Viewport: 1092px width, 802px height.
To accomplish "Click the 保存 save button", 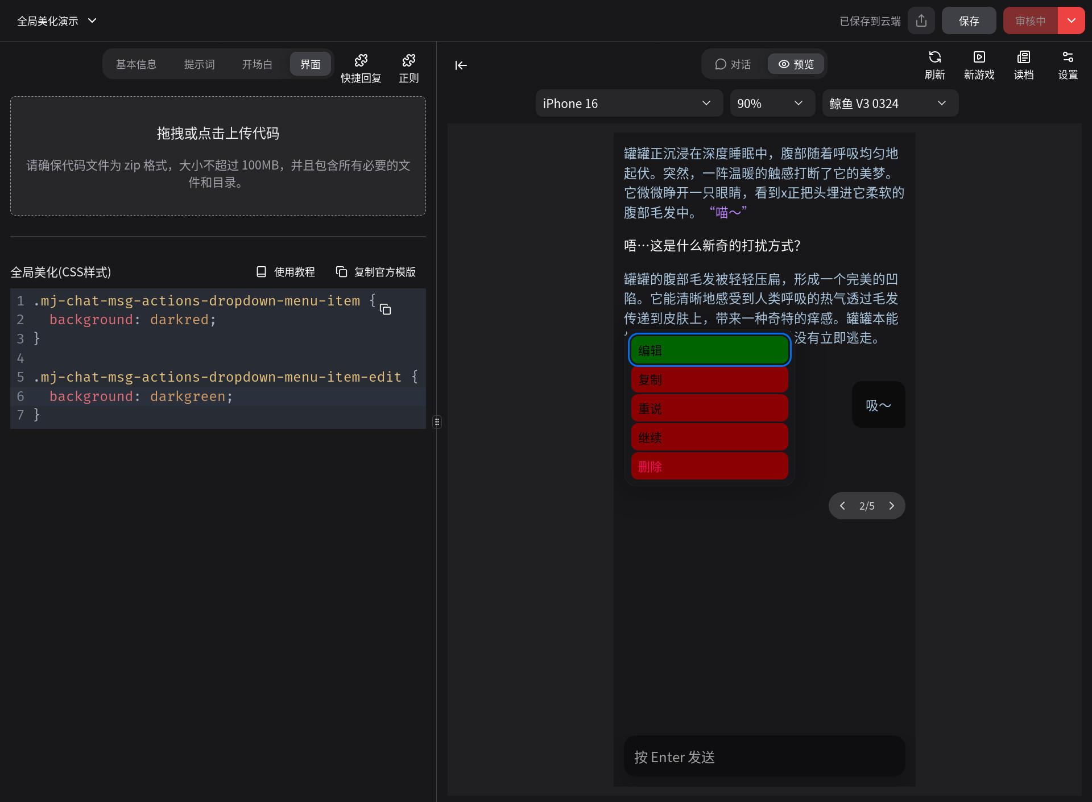I will pos(969,21).
